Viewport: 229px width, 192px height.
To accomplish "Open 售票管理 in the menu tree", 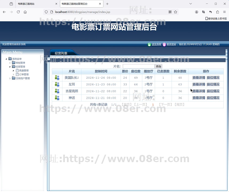I will point(24,71).
